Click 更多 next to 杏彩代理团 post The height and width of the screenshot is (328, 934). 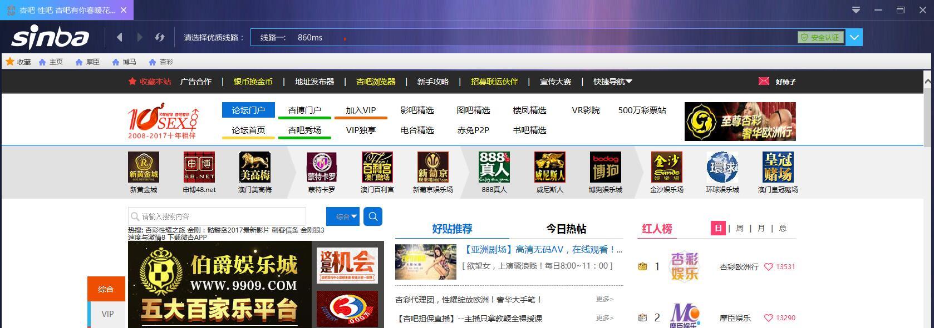(604, 299)
